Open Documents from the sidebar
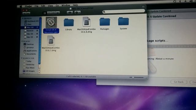The image size is (196, 110). point(30,54)
